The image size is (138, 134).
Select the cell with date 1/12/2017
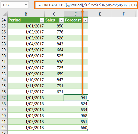click(26, 92)
